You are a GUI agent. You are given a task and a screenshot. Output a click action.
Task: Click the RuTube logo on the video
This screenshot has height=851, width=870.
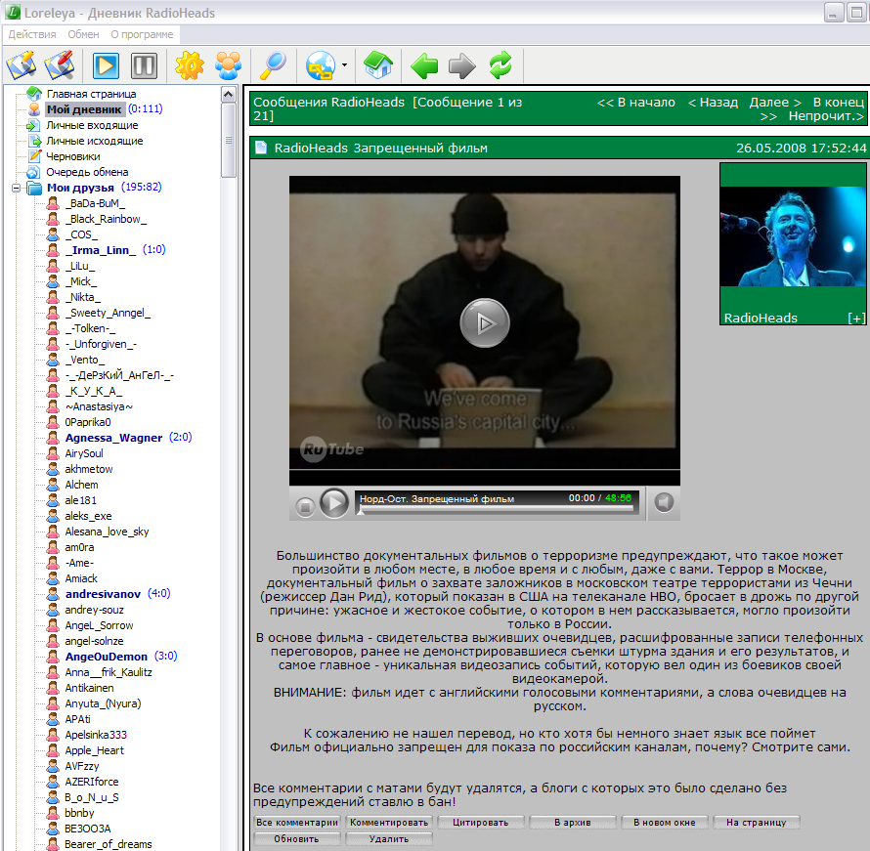(332, 448)
